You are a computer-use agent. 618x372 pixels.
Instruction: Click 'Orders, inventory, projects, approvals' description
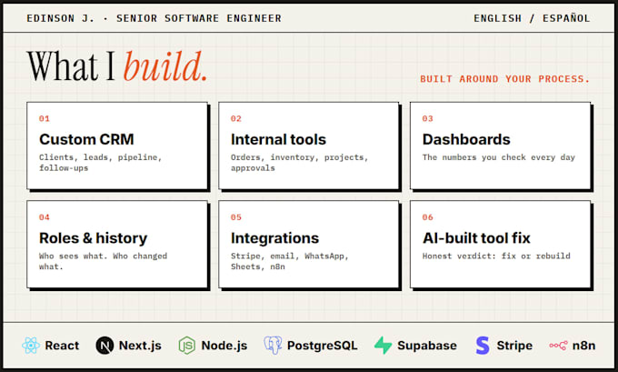(300, 163)
